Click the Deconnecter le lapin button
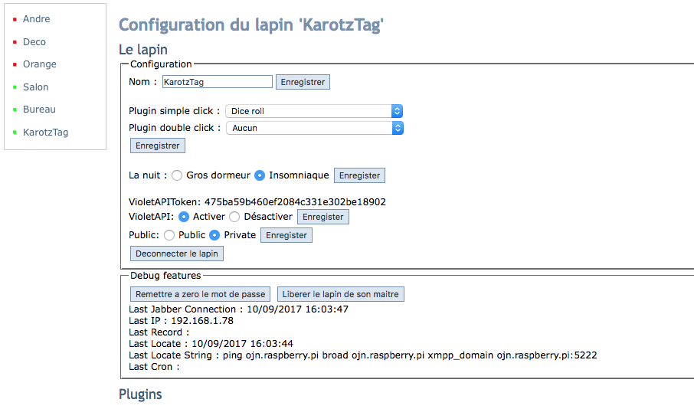This screenshot has height=409, width=694. point(177,254)
